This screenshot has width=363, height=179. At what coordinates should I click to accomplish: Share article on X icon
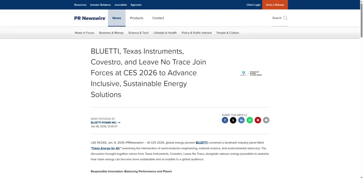tap(233, 120)
